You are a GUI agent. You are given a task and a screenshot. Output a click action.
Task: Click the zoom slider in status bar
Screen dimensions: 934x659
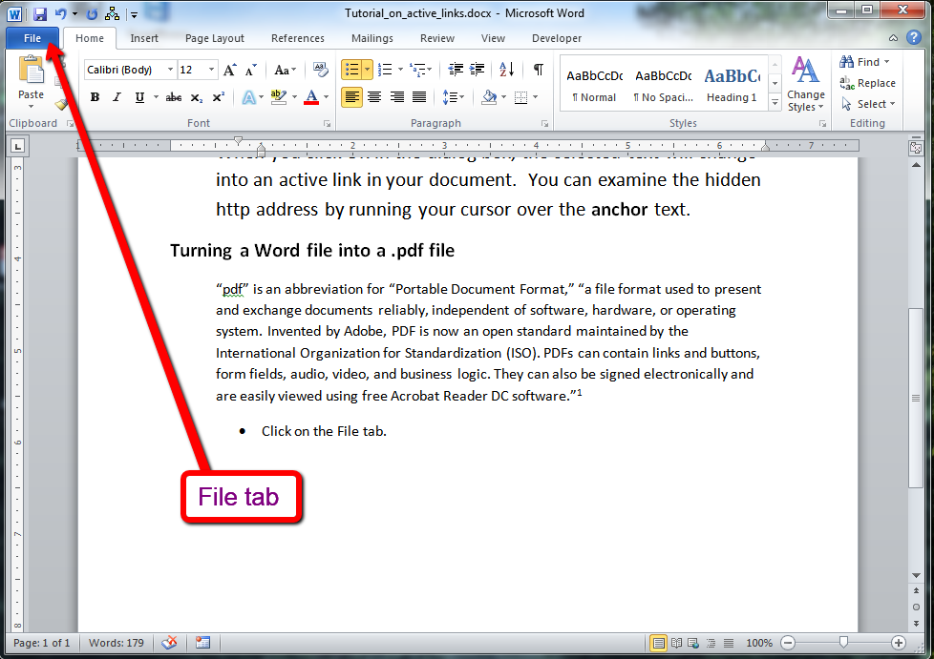click(x=842, y=643)
